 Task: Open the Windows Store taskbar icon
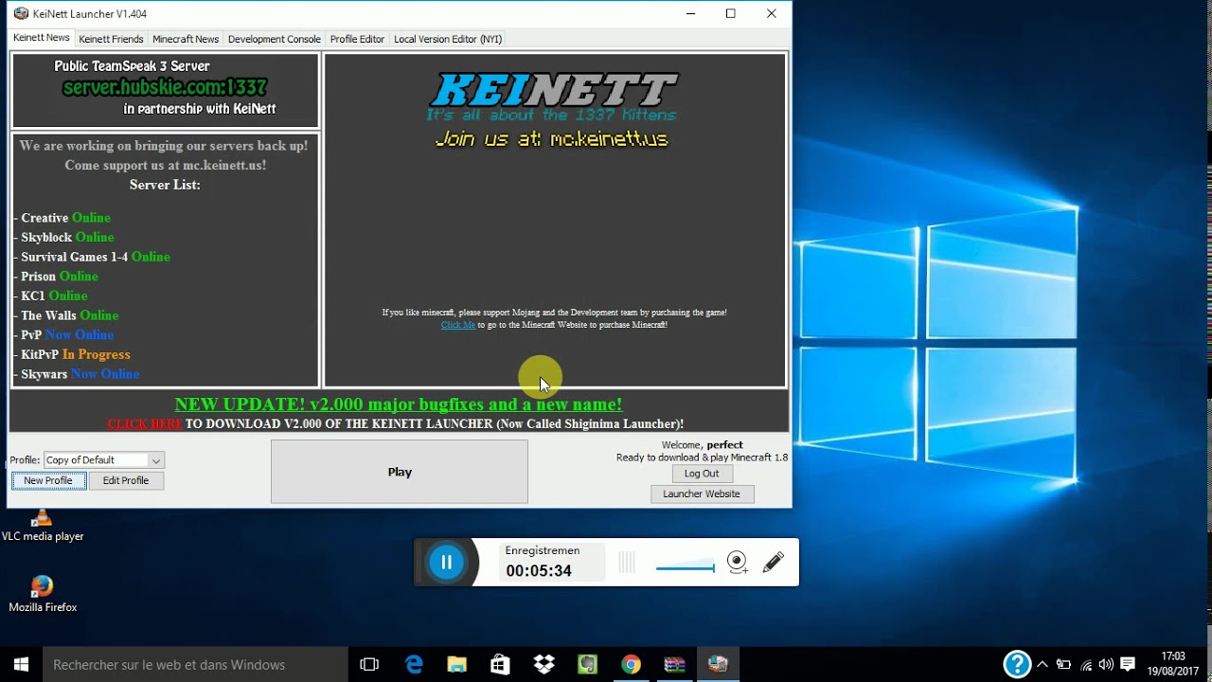coord(501,665)
